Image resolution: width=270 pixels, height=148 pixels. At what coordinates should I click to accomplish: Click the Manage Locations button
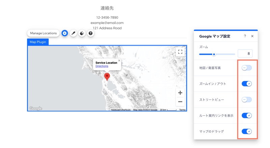(x=43, y=33)
